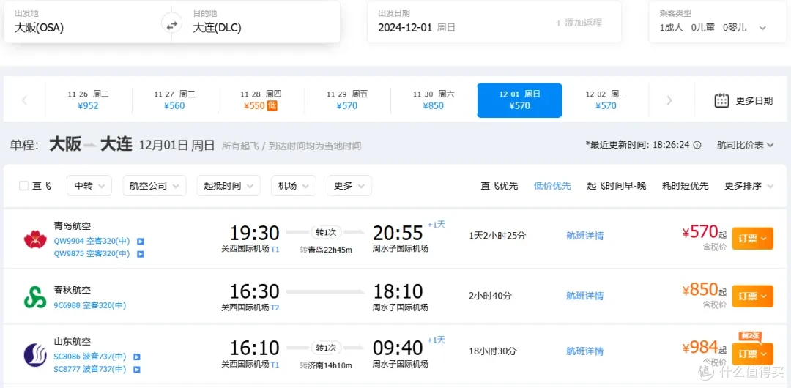Open the 更多排序 sorting dropdown

coord(749,186)
